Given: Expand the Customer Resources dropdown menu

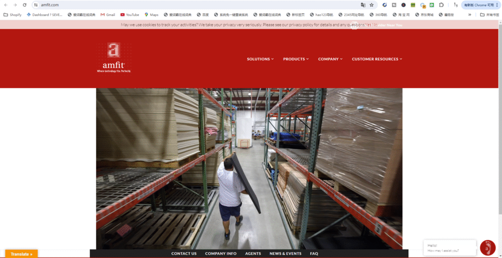Looking at the screenshot, I should (376, 59).
